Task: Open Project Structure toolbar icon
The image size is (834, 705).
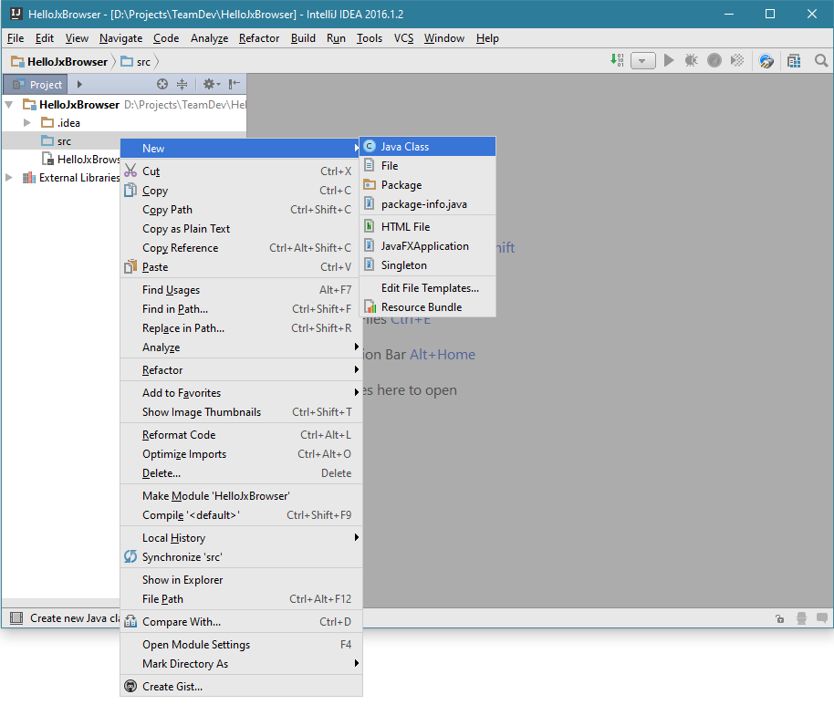Action: point(794,61)
